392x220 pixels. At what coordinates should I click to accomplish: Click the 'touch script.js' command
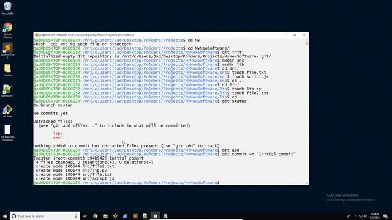click(251, 76)
